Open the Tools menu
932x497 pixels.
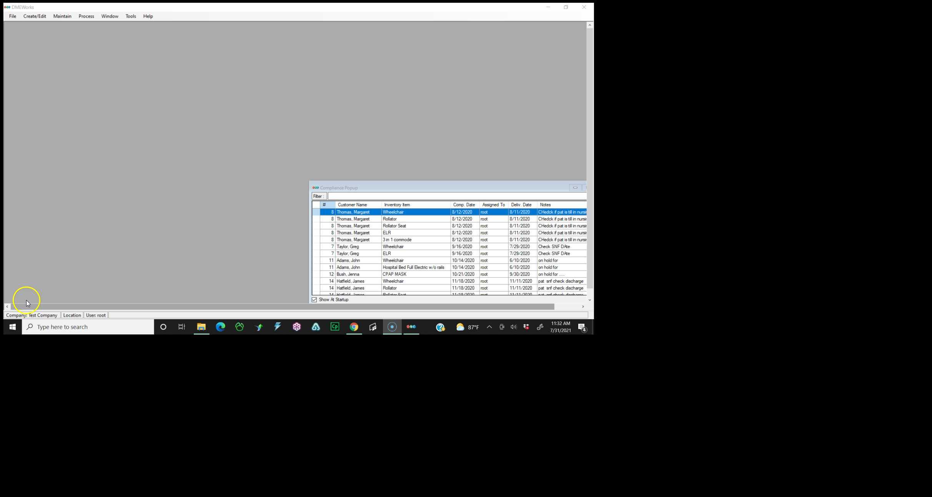(131, 16)
